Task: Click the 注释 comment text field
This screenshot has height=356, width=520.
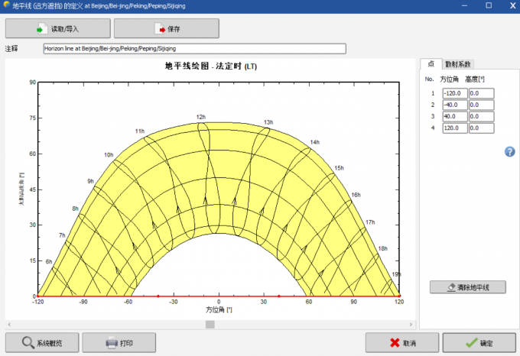Action: tap(194, 48)
